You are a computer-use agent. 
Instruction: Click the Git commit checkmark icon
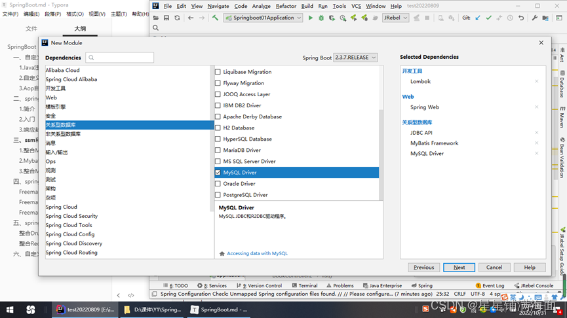tap(488, 18)
